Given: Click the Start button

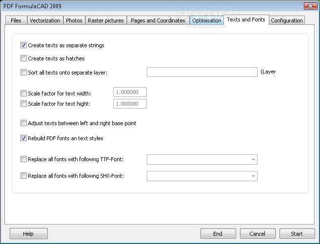Looking at the screenshot, I should pyautogui.click(x=297, y=233).
